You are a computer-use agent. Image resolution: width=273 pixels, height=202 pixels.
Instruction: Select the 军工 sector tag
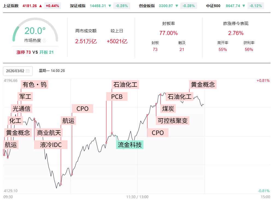click(25, 97)
